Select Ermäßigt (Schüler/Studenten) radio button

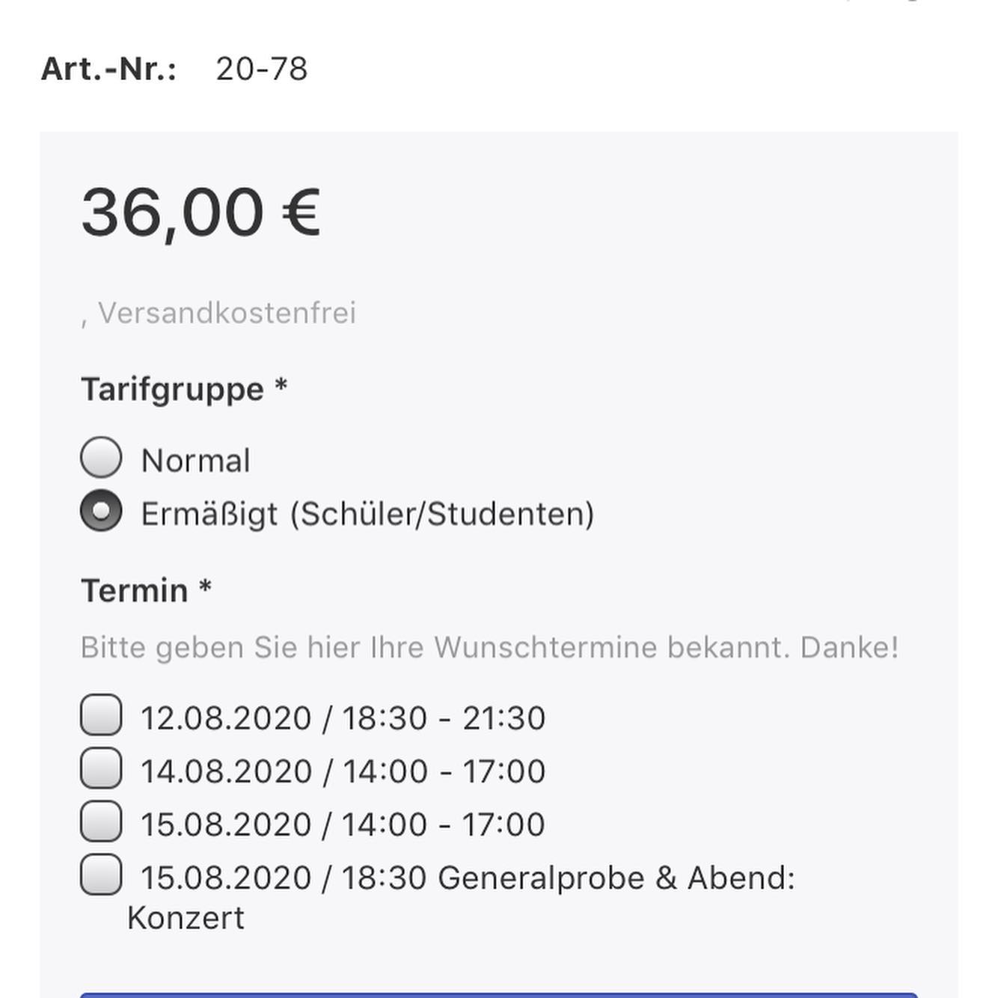coord(101,510)
